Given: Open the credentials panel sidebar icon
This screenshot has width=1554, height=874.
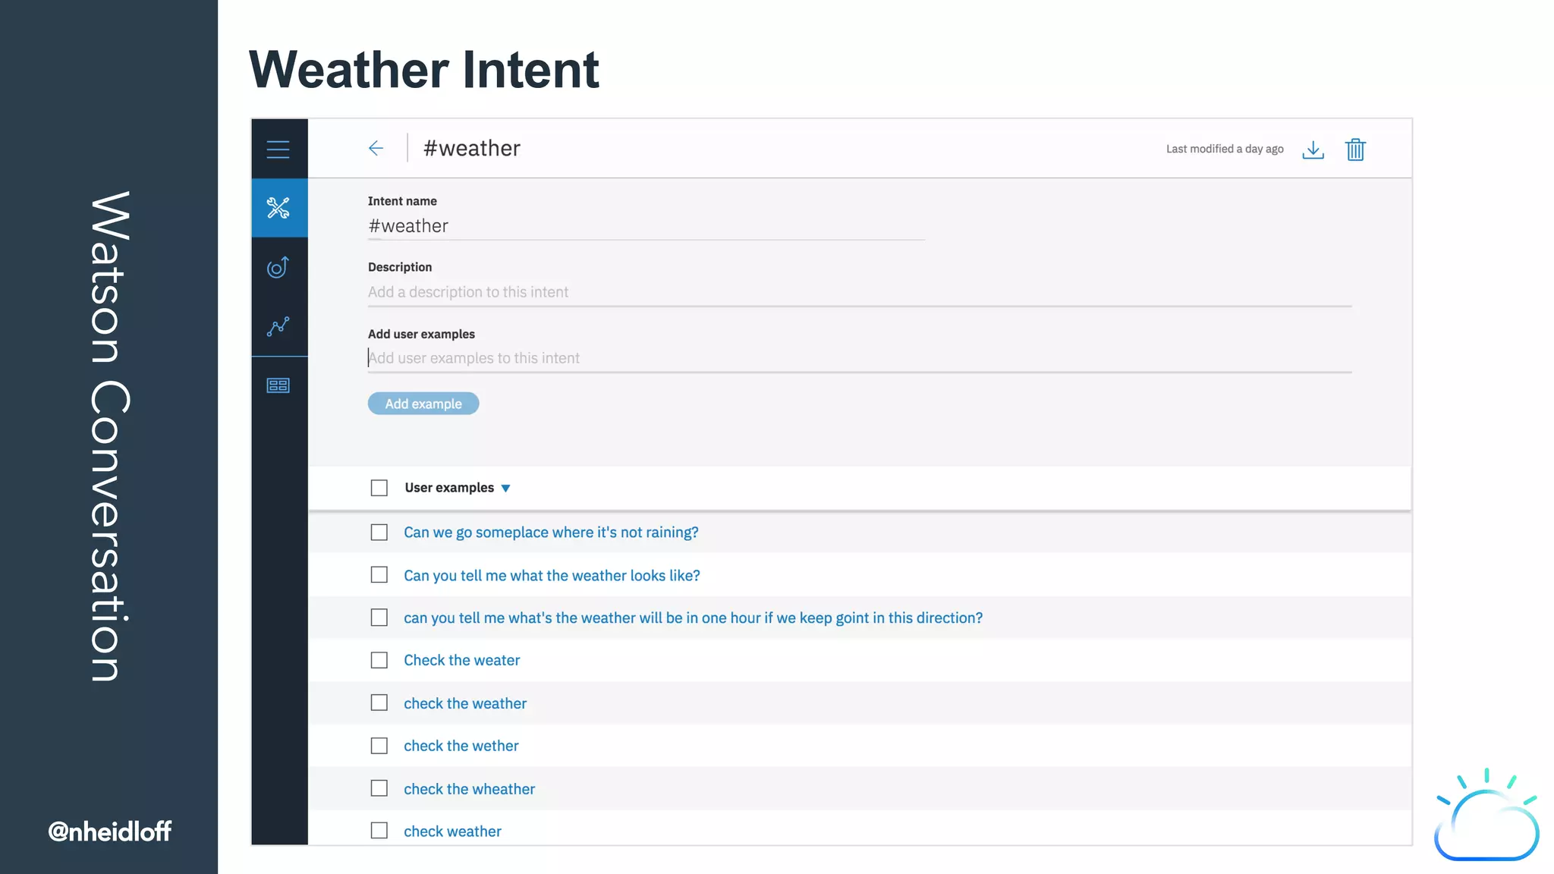Looking at the screenshot, I should 278,385.
